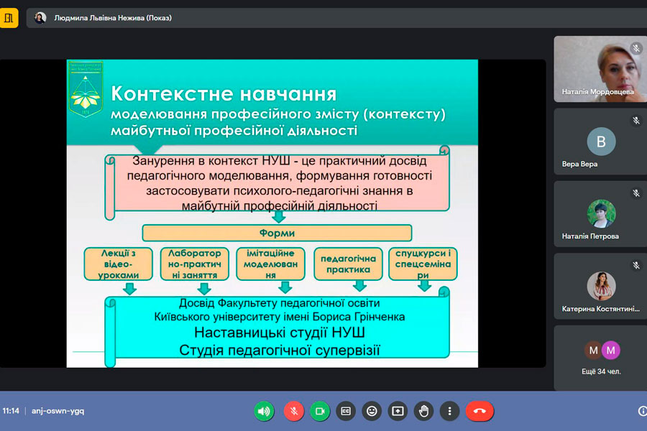Select Наталія Мордовцева video tile
Image resolution: width=647 pixels, height=431 pixels.
pos(600,69)
